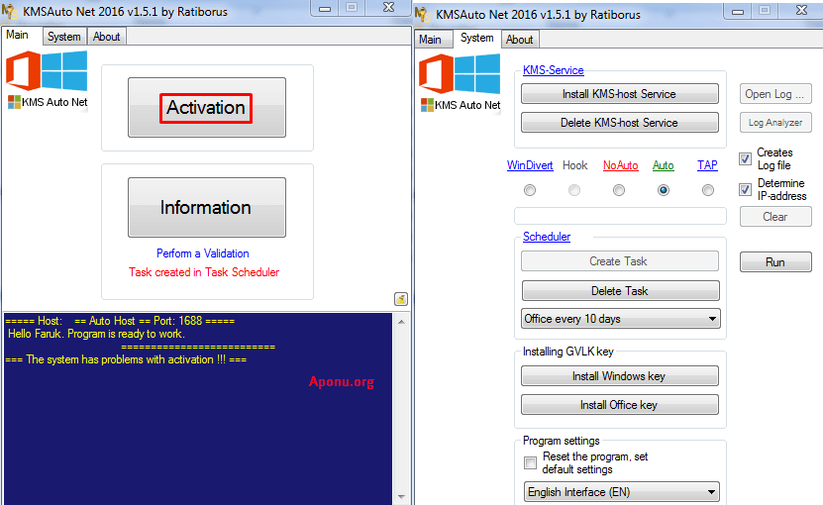Open About tab in right window
Image resolution: width=823 pixels, height=505 pixels.
point(520,40)
